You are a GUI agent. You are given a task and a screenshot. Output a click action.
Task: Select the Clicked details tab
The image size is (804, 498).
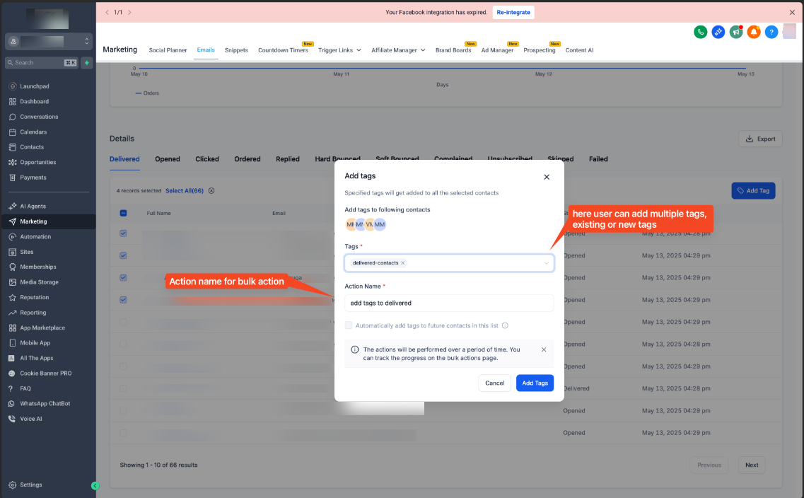tap(207, 159)
